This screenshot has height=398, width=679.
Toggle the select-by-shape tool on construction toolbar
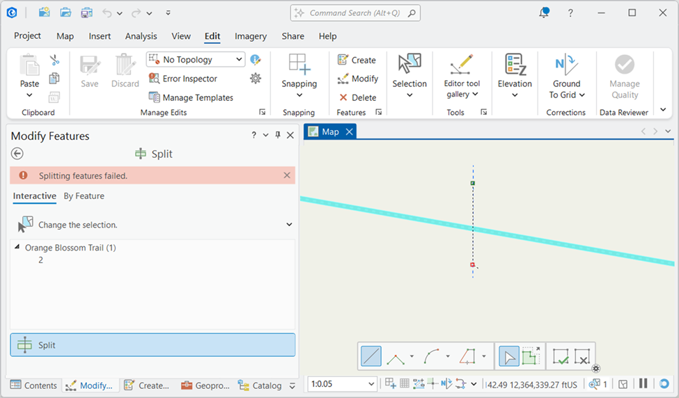pyautogui.click(x=531, y=357)
